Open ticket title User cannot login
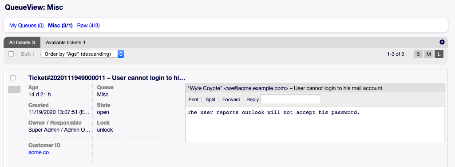Image resolution: width=455 pixels, height=167 pixels. point(107,78)
